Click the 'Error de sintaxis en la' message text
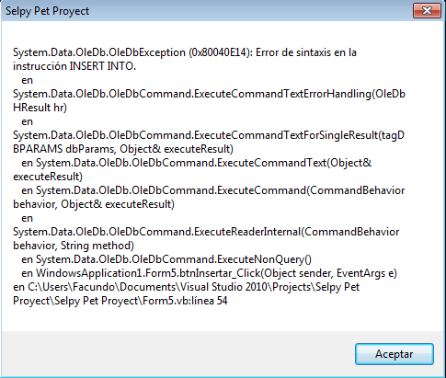This screenshot has width=446, height=378. (306, 52)
